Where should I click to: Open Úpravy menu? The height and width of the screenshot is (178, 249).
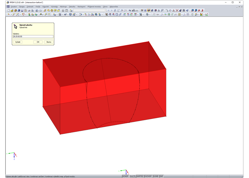tap(22, 7)
